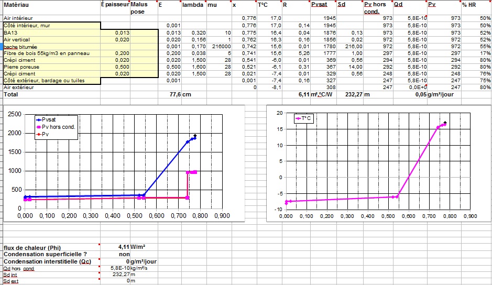Image resolution: width=492 pixels, height=285 pixels.
Task: Click the 'Air vertical' material cell
Action: click(x=52, y=39)
